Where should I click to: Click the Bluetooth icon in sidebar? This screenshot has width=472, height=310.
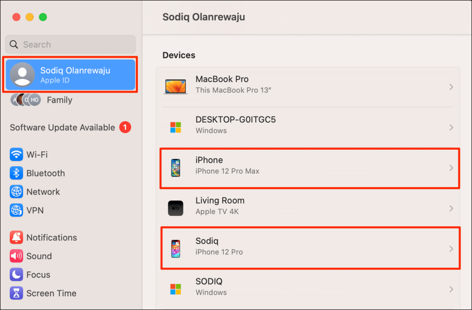(x=16, y=173)
